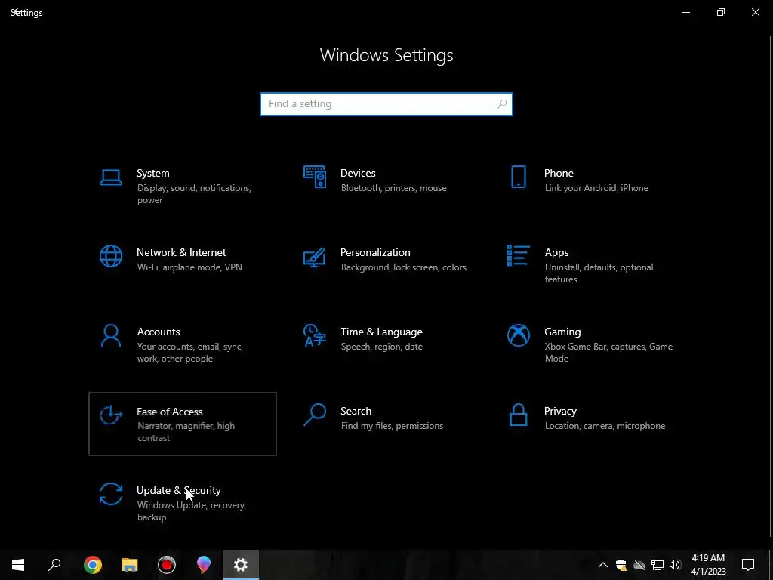Launch Google Chrome from taskbar
Viewport: 773px width, 580px height.
(x=93, y=565)
